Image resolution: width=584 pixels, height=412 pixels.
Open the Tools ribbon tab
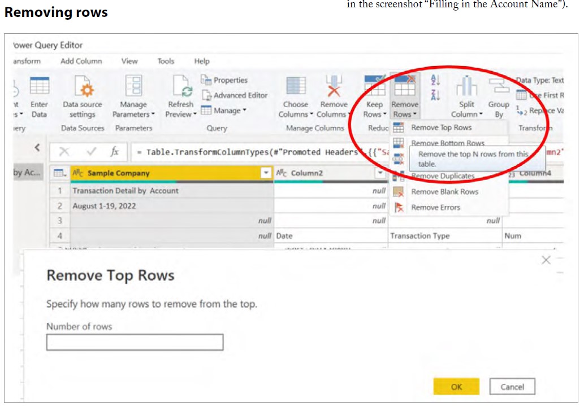(166, 61)
